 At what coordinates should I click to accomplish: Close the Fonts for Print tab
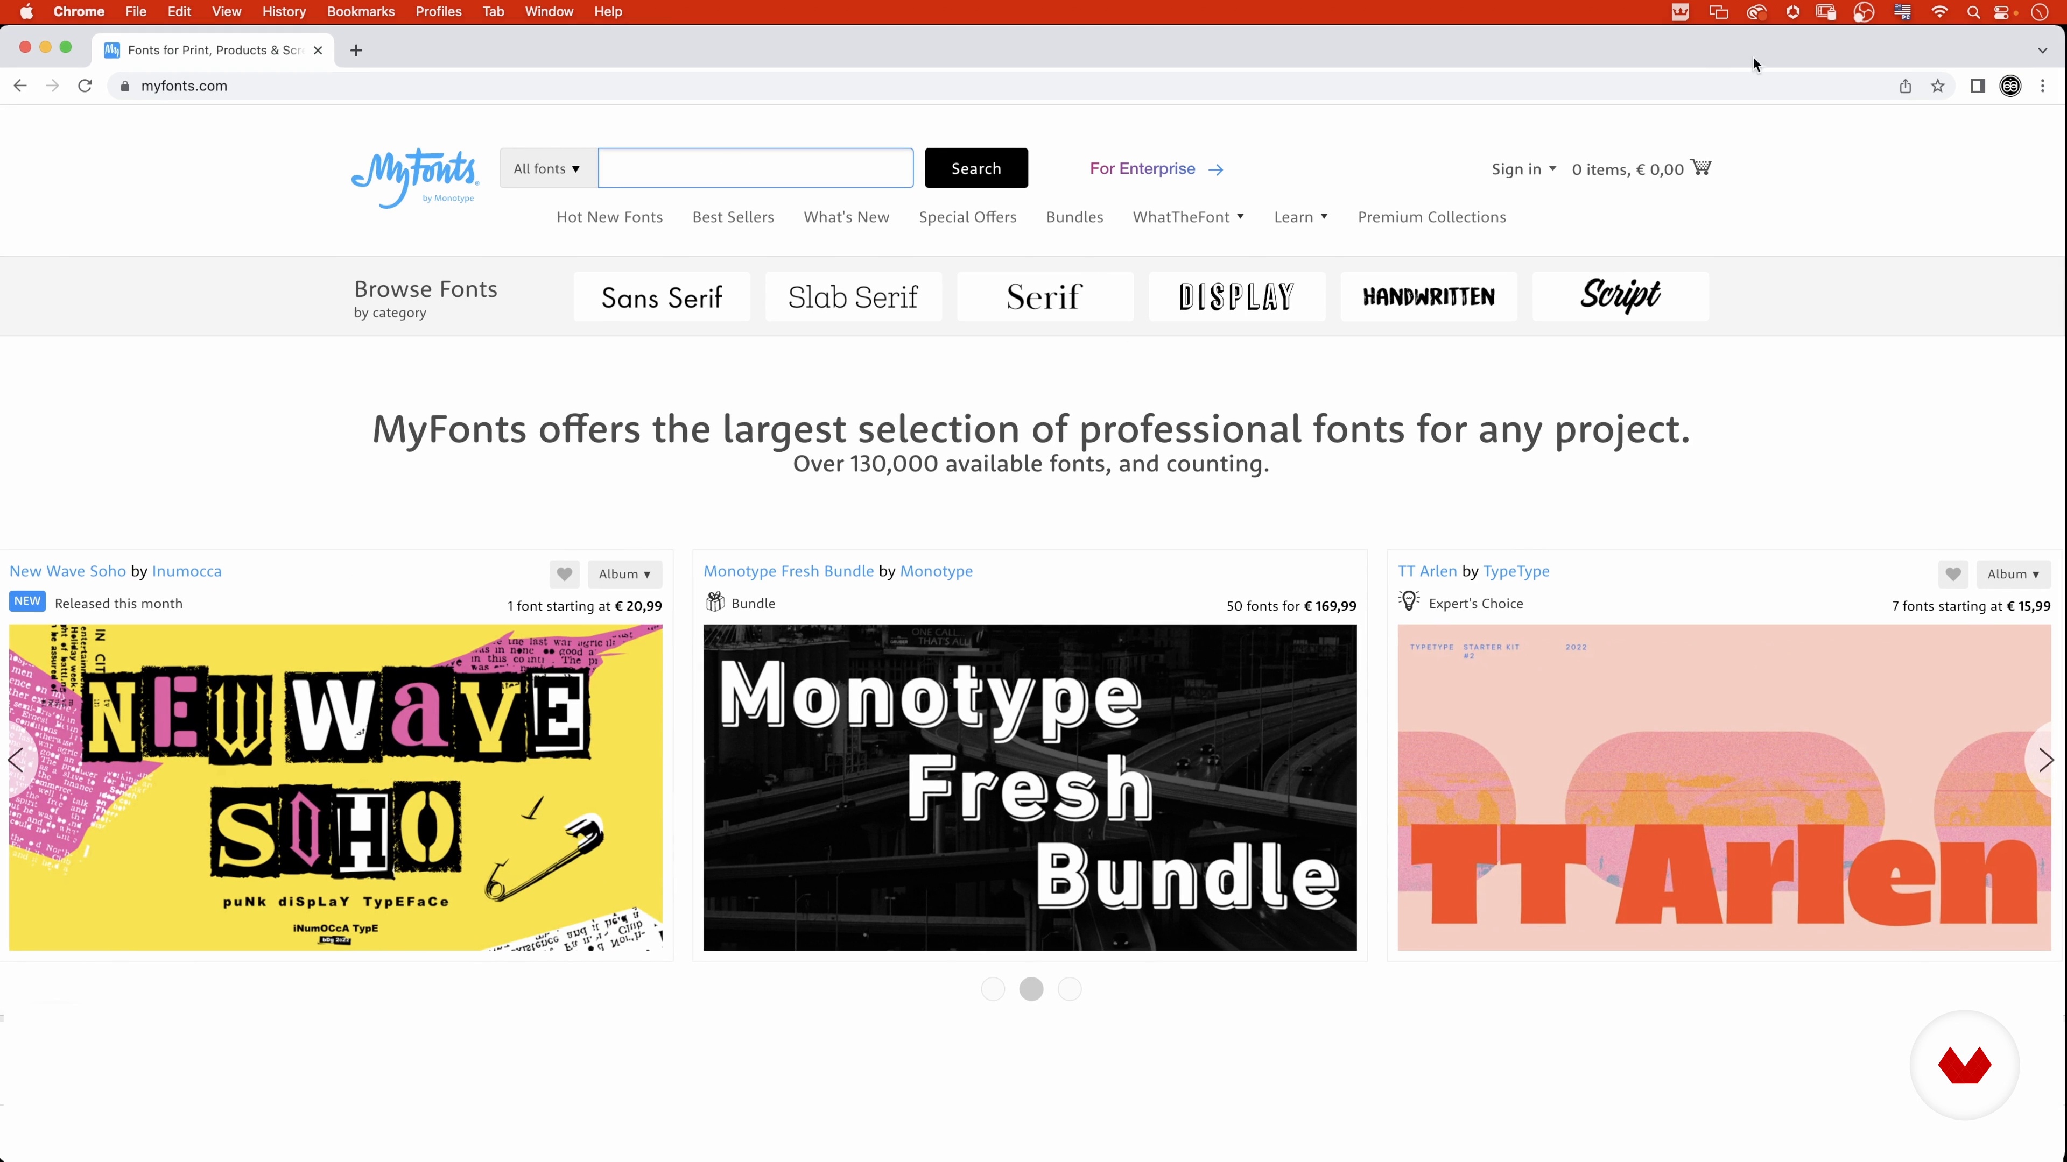pos(318,51)
